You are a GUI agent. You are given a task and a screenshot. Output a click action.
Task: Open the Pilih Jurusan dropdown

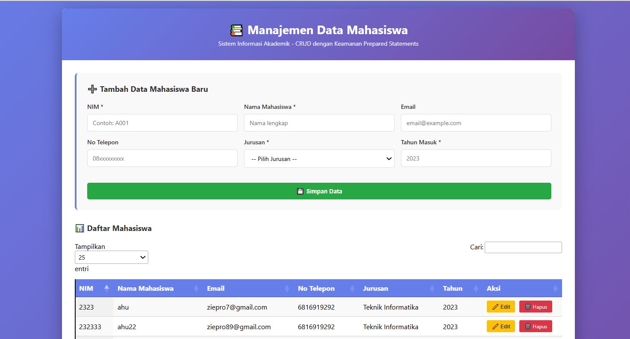tap(319, 159)
